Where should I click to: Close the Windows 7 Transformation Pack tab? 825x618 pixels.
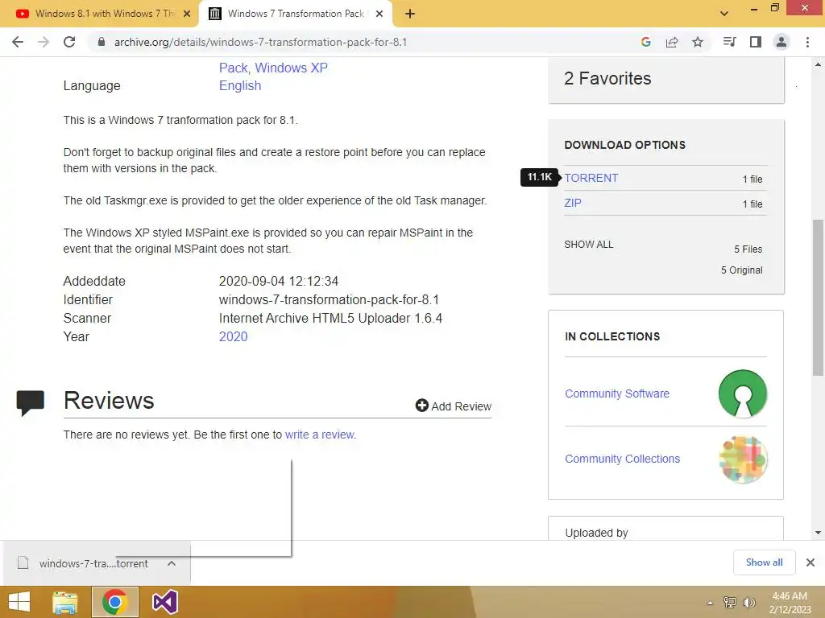coord(379,14)
